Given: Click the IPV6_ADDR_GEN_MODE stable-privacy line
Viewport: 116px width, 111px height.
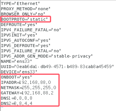Looking at the screenshot, I should (x=47, y=56).
